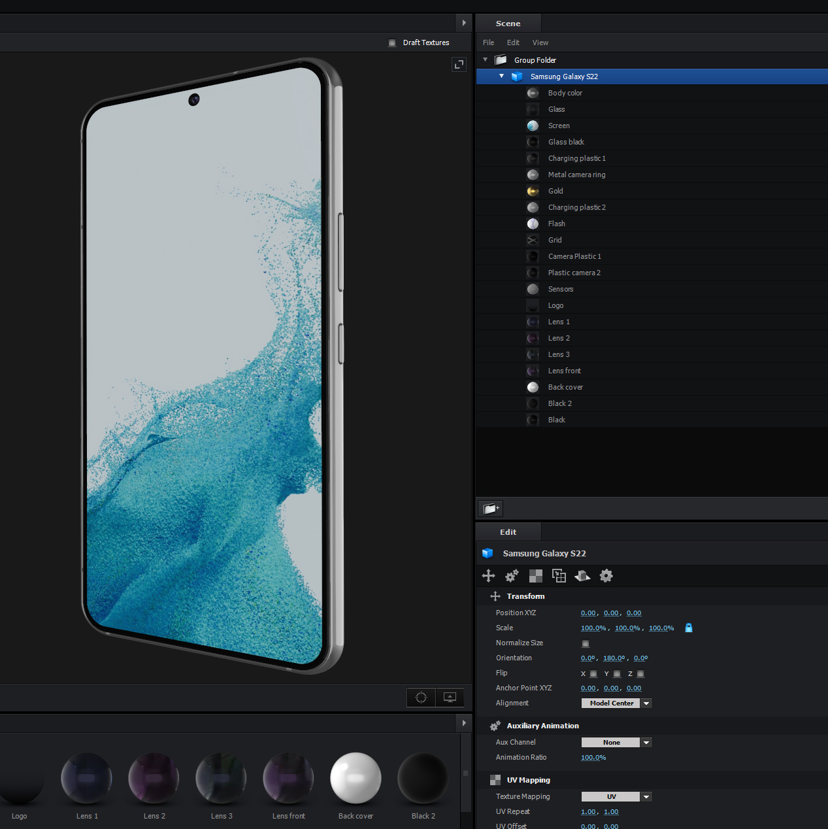Open the settings gear icon tab in Edit panel
Image resolution: width=828 pixels, height=829 pixels.
(606, 576)
